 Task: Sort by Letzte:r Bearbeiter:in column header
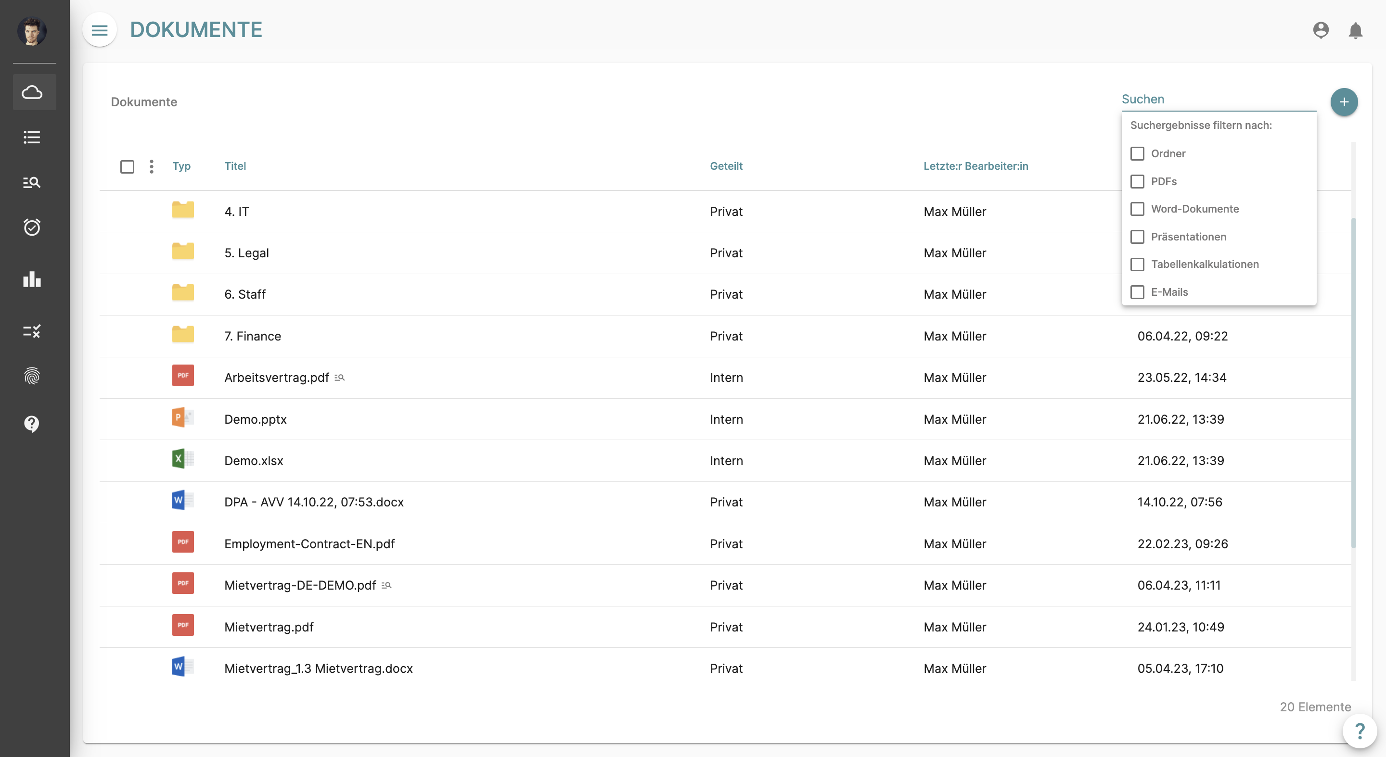tap(975, 166)
